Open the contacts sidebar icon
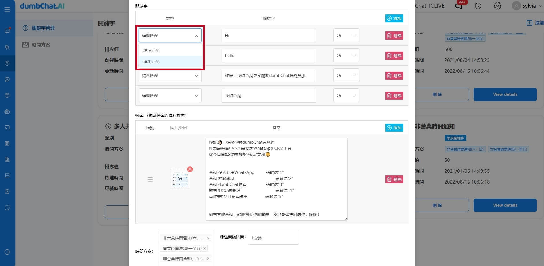This screenshot has height=266, width=544. click(x=7, y=47)
